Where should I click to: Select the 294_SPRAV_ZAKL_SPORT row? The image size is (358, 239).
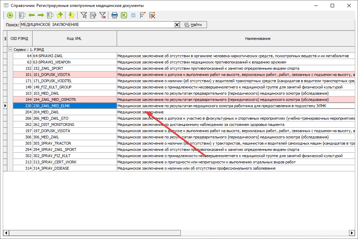tap(184, 150)
